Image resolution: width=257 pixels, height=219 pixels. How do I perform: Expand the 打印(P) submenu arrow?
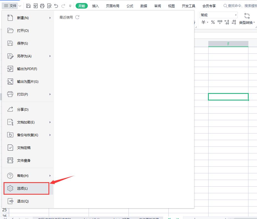[x=50, y=94]
